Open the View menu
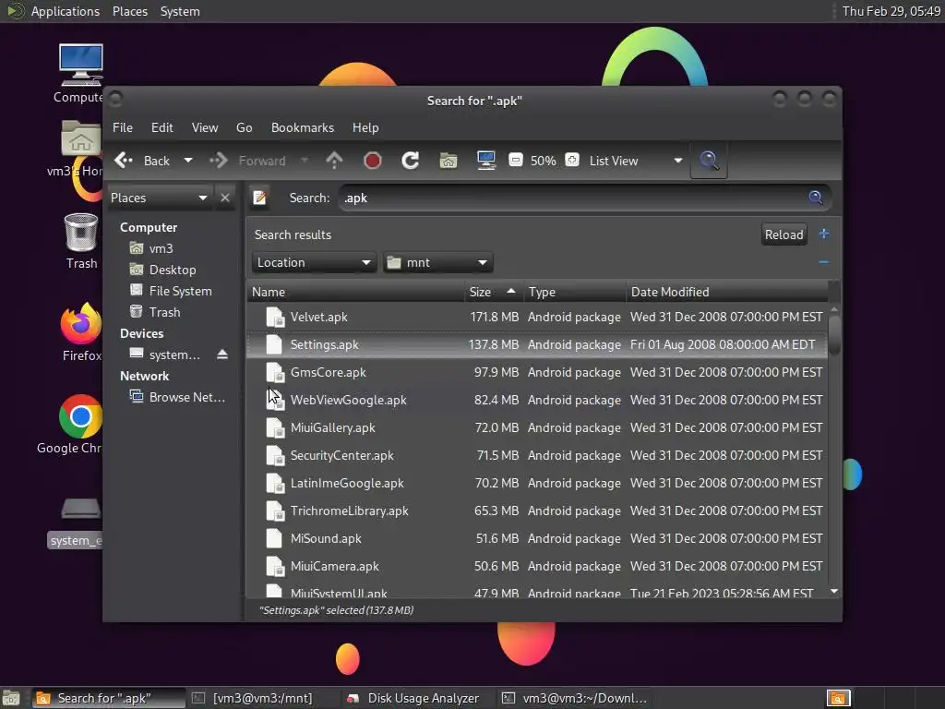 205,127
